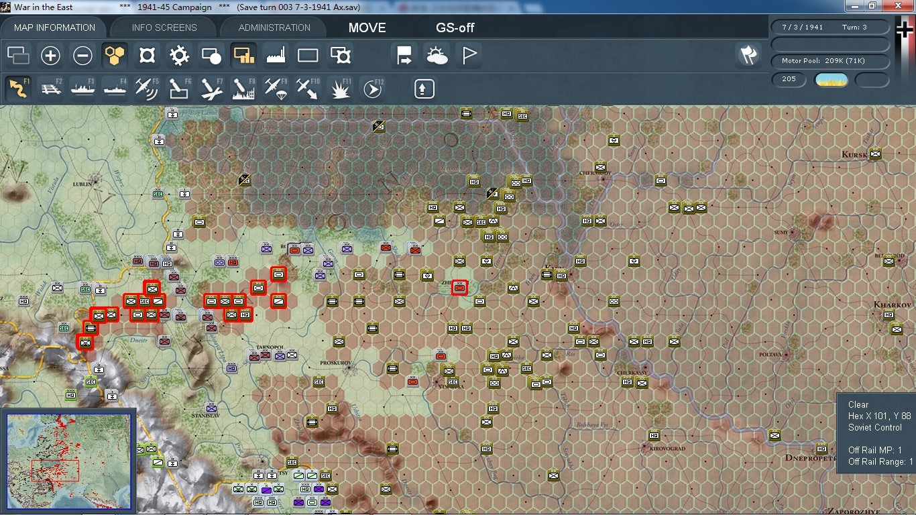Click the Motor Pool 209K (71K) readout
Viewport: 916px width, 515px height.
tap(831, 61)
